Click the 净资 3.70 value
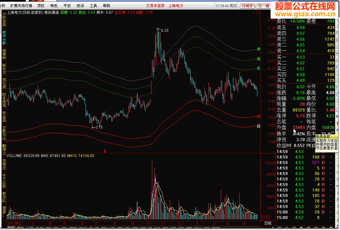 [x=301, y=140]
